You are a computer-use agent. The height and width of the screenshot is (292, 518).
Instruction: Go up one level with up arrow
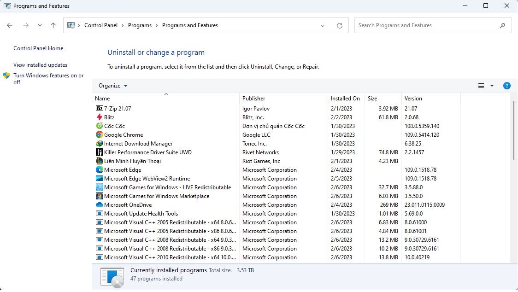[x=53, y=26]
